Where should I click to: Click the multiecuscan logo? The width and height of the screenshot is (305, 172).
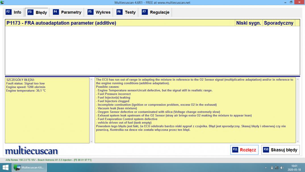pyautogui.click(x=31, y=151)
